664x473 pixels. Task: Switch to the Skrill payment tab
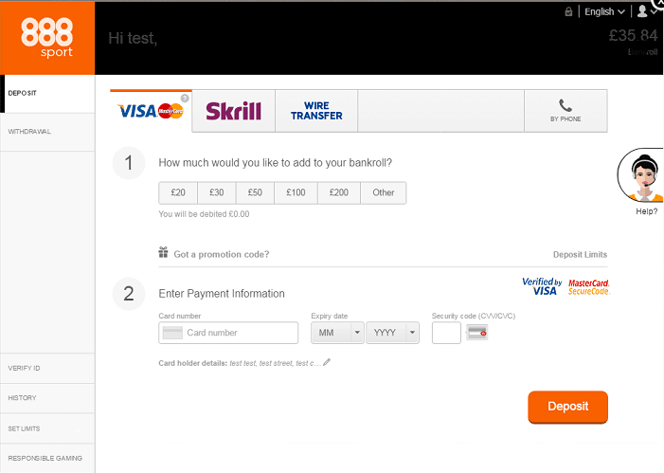point(233,111)
